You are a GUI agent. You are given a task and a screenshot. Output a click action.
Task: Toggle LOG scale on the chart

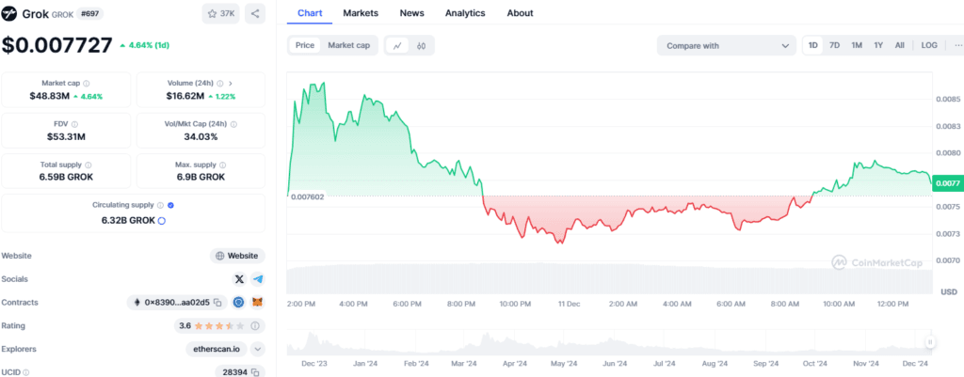pyautogui.click(x=929, y=45)
